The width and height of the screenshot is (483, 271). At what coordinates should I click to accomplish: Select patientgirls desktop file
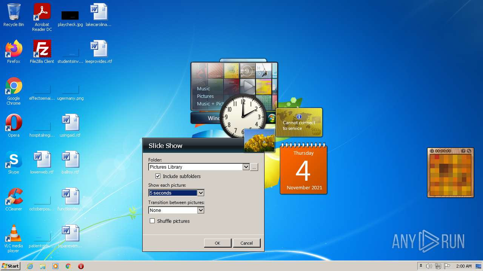coord(42,239)
